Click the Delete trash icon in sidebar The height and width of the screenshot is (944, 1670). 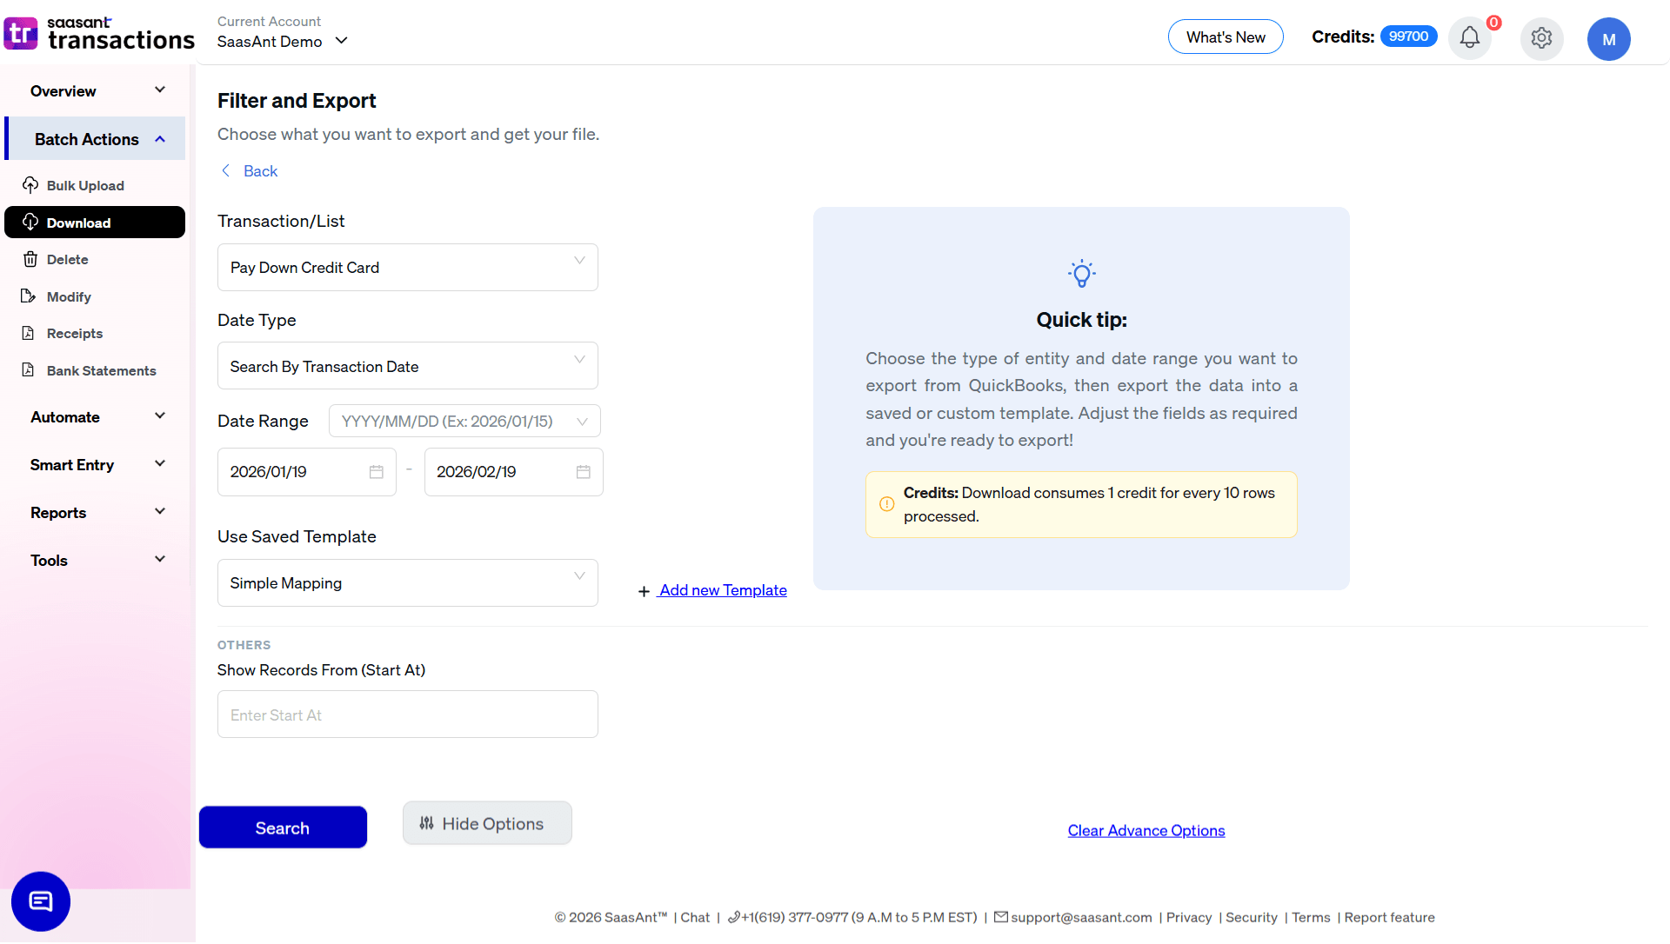(x=31, y=259)
